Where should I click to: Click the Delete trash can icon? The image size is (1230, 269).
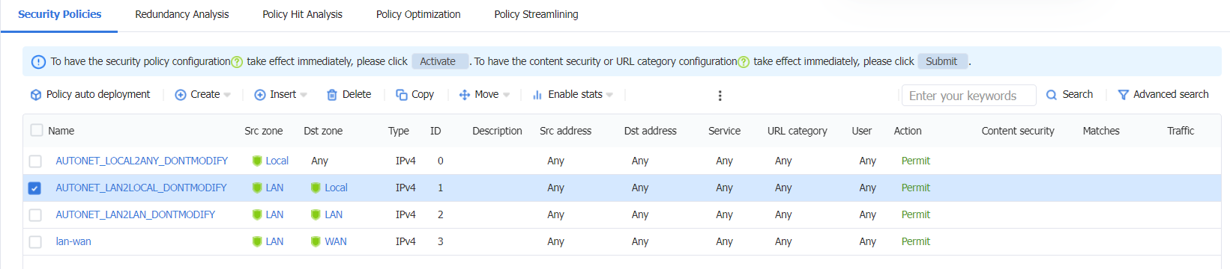(x=332, y=95)
